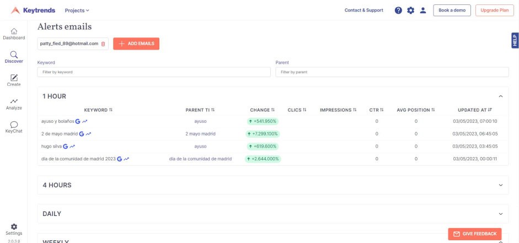Open the HELP side tab

pyautogui.click(x=515, y=40)
